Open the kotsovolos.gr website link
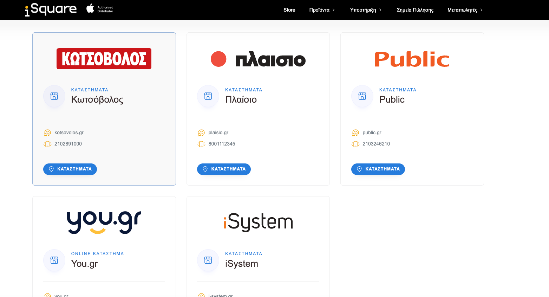Screen dimensions: 549x297 [69, 133]
